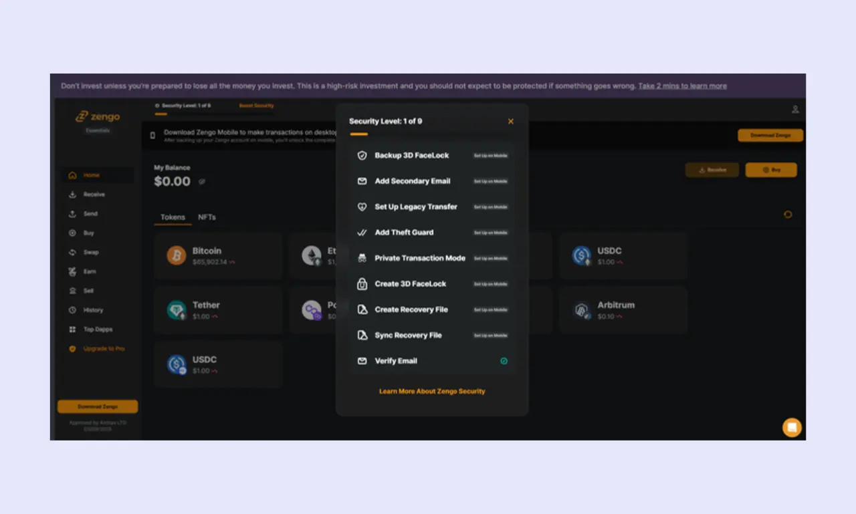Click the Private Transaction Mode icon

[x=362, y=258]
